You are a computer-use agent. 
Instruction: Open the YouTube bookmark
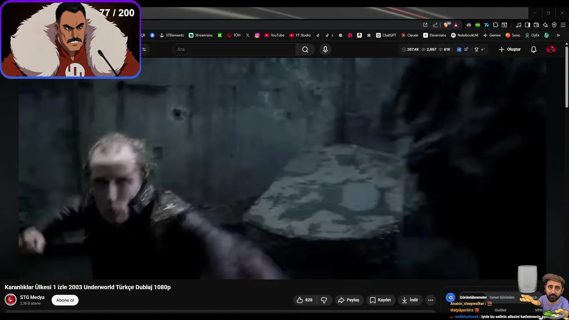(x=274, y=35)
